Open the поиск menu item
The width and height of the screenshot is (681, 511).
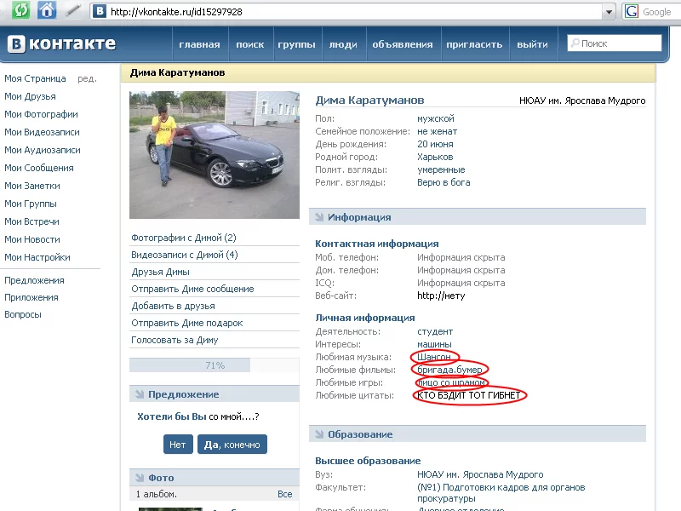(250, 44)
